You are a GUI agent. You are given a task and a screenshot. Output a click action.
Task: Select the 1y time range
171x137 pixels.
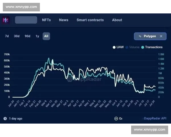point(37,36)
